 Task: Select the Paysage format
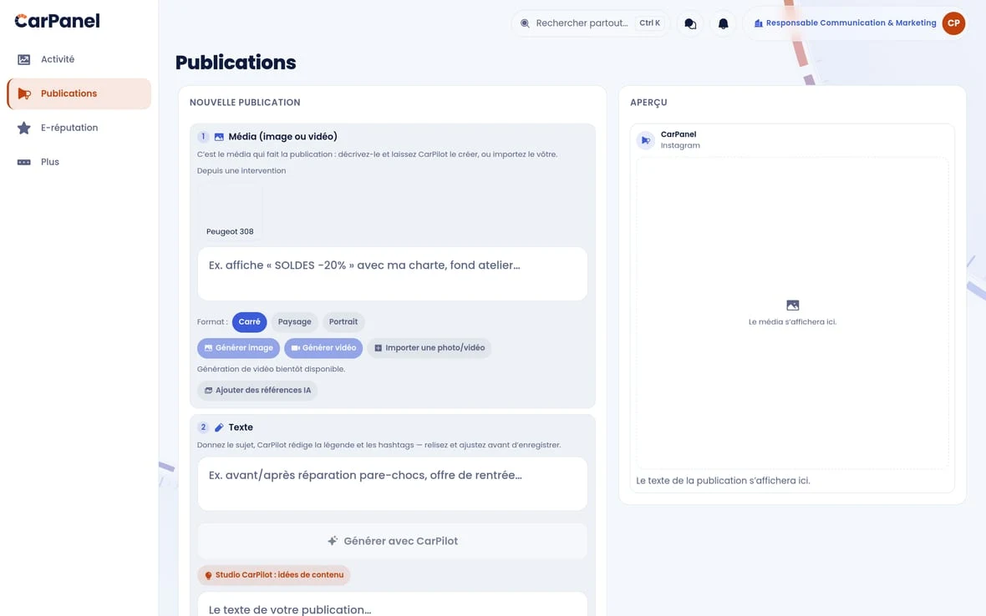294,322
